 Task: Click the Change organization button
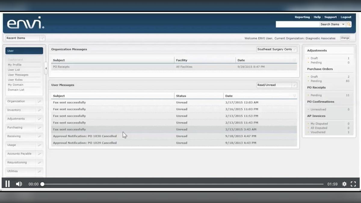click(x=345, y=38)
